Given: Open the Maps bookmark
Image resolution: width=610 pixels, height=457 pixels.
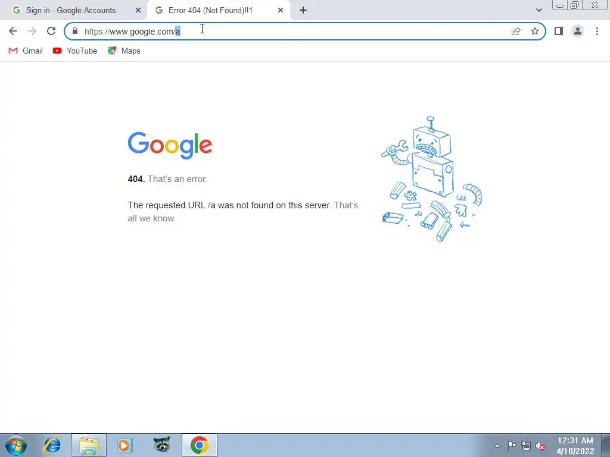Looking at the screenshot, I should tap(124, 51).
